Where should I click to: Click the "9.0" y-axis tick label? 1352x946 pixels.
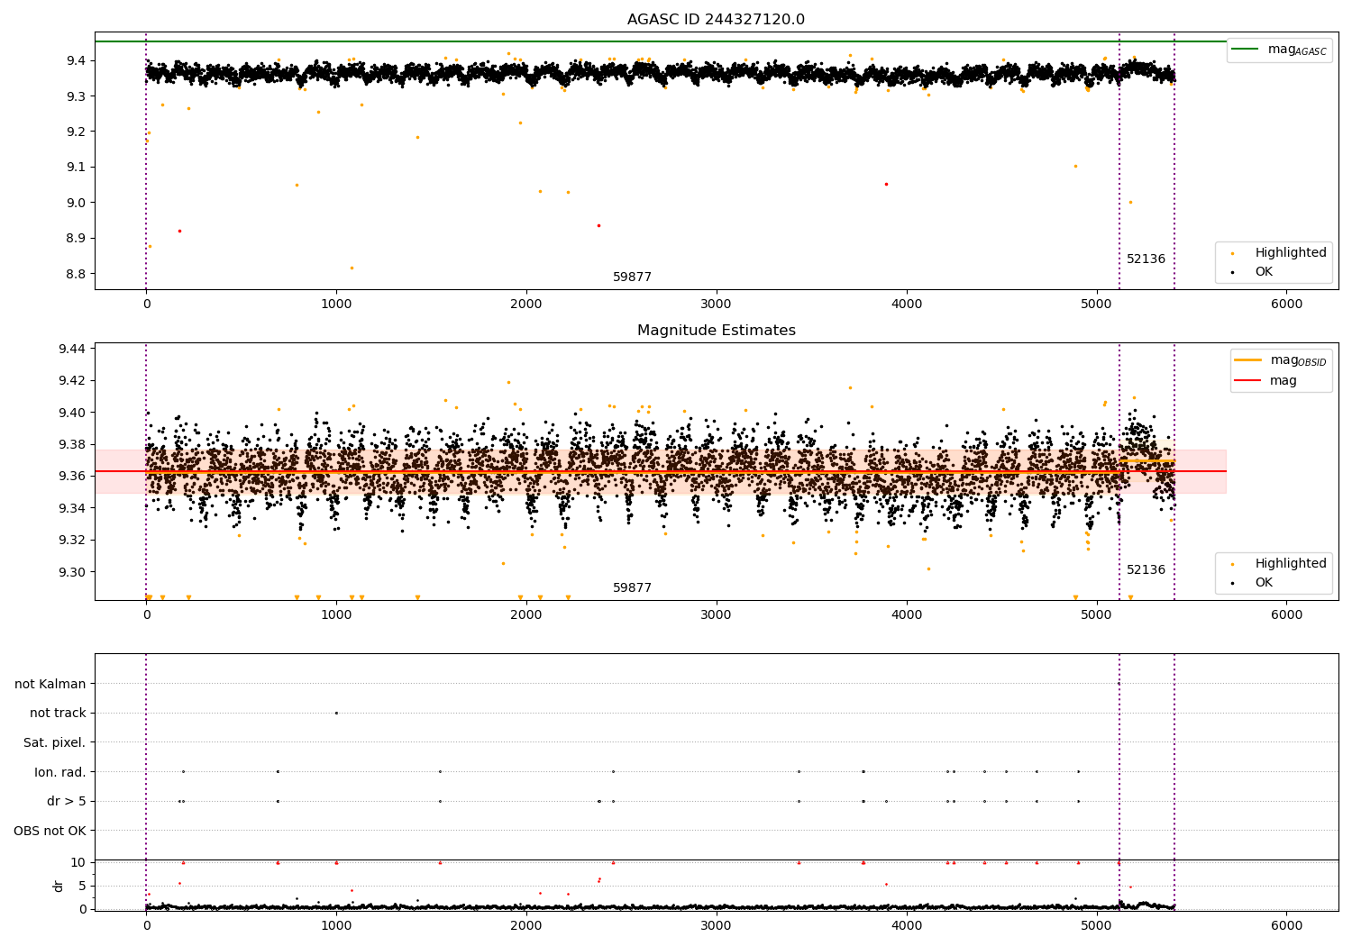tap(76, 203)
